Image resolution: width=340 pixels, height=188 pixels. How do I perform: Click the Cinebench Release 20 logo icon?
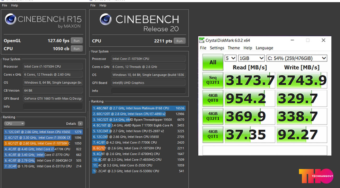click(x=106, y=19)
